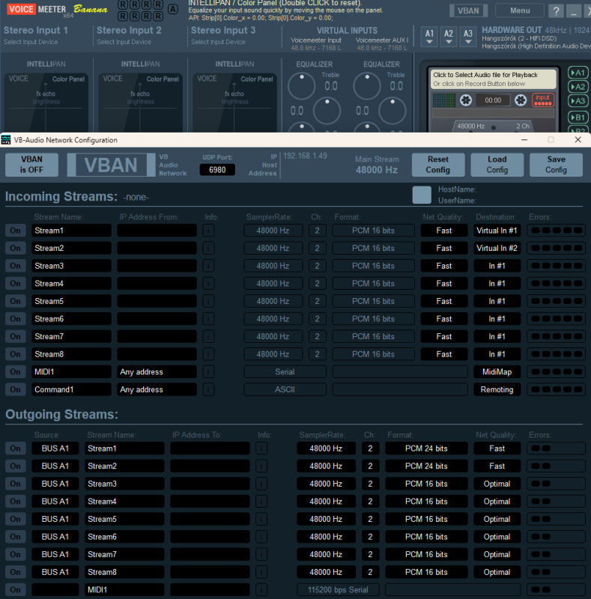Turn on outgoing Stream1
Screen dimensions: 591x599
point(15,449)
